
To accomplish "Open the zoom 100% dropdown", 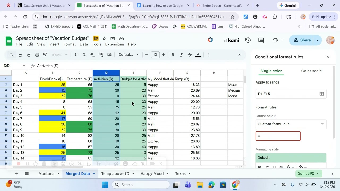I will [59, 55].
